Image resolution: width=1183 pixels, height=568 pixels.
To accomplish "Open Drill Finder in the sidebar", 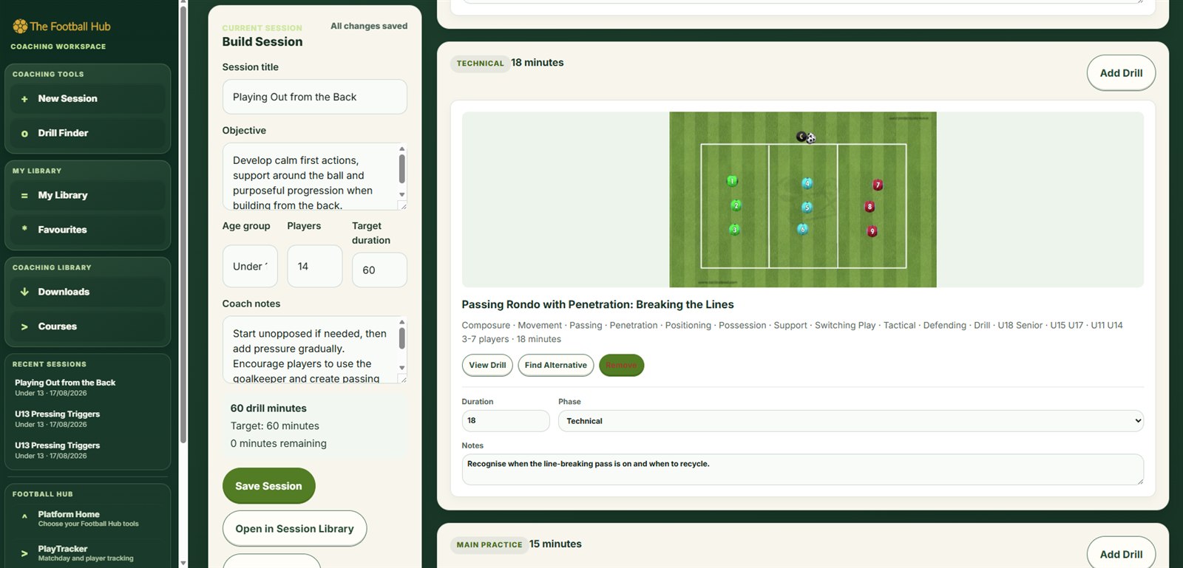I will (x=87, y=133).
